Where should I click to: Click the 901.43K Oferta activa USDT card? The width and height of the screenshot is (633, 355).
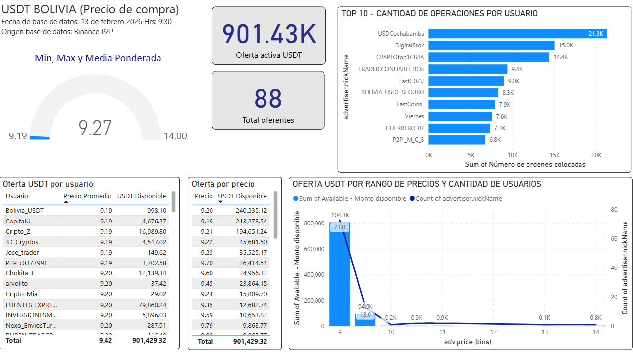[x=268, y=35]
